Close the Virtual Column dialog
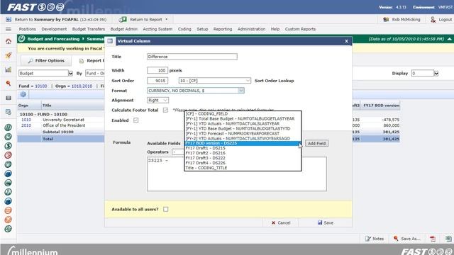Image resolution: width=454 pixels, height=255 pixels. (346, 41)
